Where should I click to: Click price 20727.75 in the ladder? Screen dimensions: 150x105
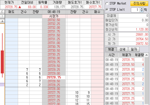(54, 93)
